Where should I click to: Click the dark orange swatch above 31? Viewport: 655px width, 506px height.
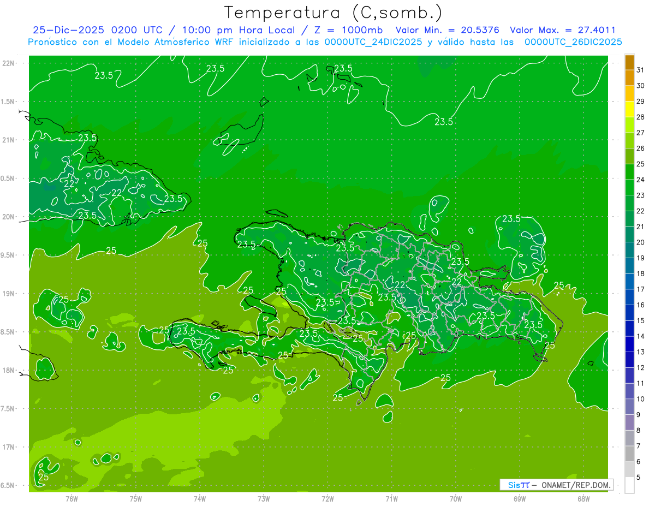tap(629, 62)
